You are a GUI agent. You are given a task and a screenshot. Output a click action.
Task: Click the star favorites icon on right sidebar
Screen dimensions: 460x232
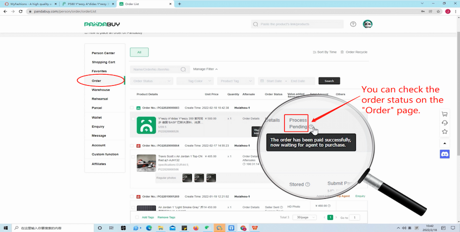click(445, 132)
